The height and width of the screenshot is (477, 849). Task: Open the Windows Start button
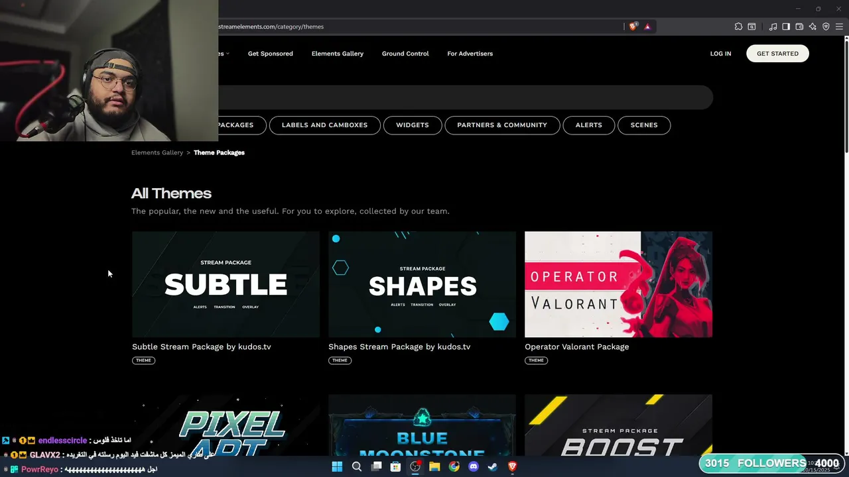(337, 466)
